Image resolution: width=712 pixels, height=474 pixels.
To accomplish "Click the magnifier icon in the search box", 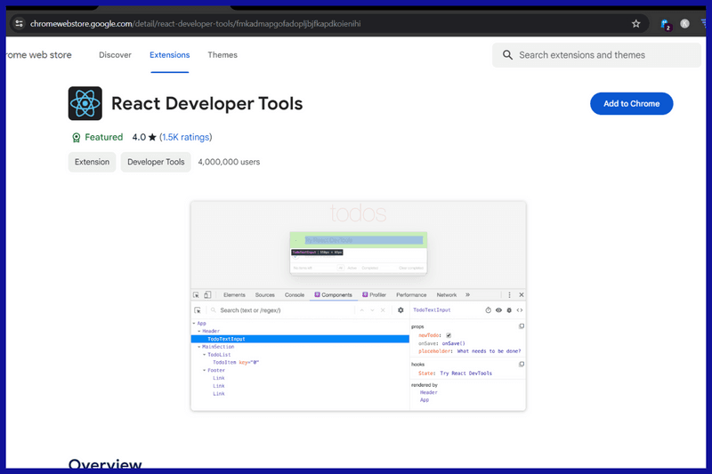I will point(507,55).
